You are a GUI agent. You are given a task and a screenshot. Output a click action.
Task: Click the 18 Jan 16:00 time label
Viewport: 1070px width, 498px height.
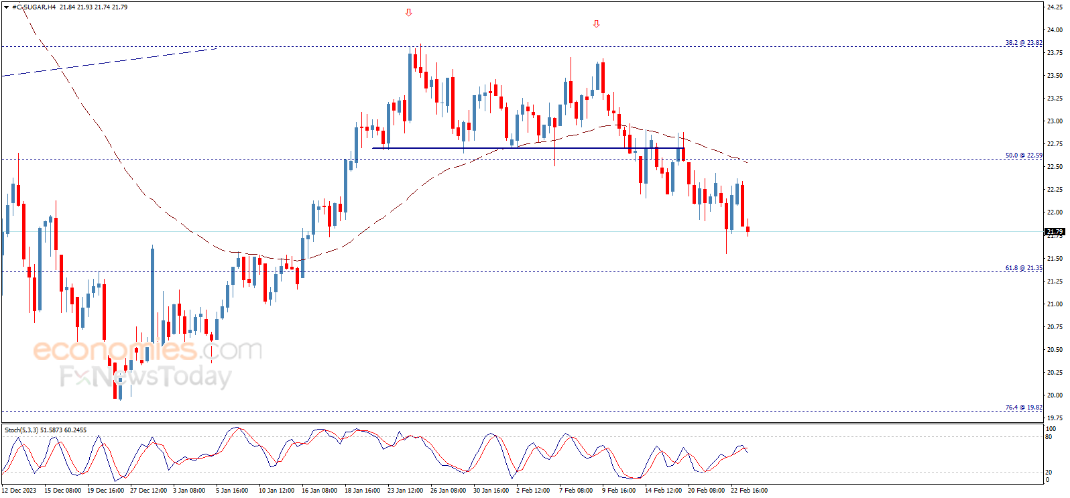(362, 491)
